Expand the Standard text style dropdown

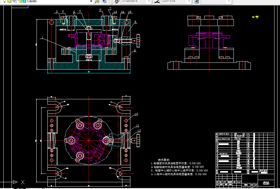(149, 2)
